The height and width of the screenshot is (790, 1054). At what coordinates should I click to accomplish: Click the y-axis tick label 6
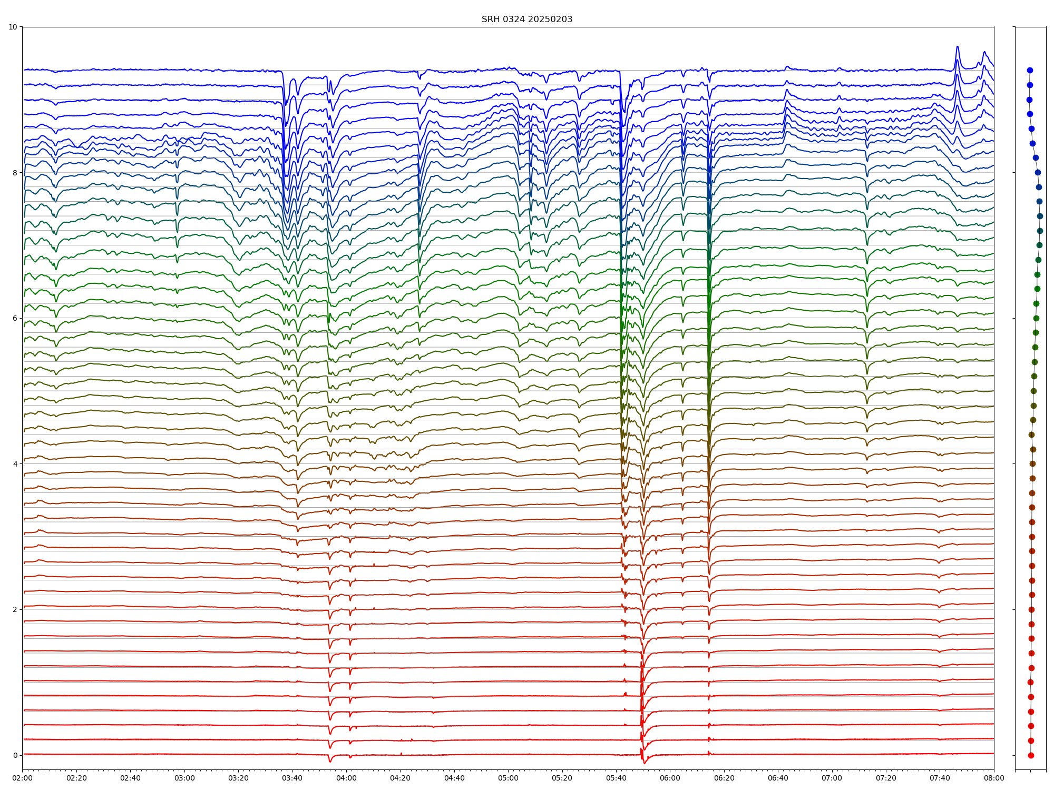point(15,318)
